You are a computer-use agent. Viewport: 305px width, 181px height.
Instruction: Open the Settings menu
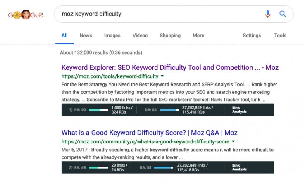pyautogui.click(x=252, y=36)
